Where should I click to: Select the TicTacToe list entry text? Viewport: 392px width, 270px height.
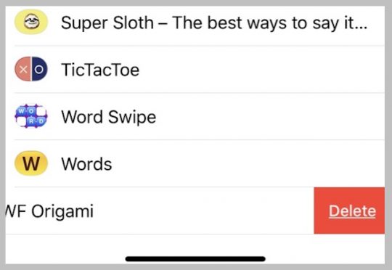(100, 70)
